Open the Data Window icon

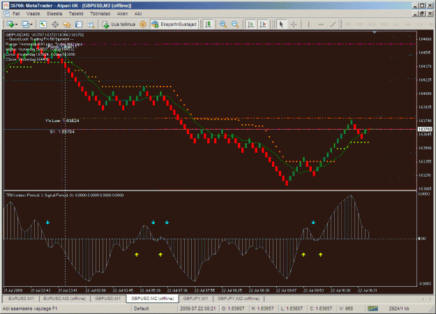tap(55, 24)
